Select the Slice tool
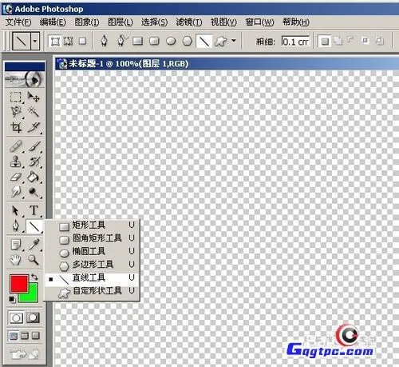 34,127
